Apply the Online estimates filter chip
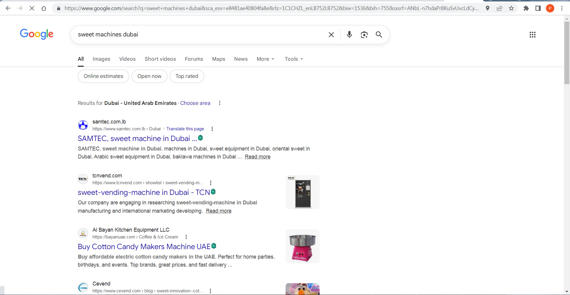570x295 pixels. tap(103, 76)
